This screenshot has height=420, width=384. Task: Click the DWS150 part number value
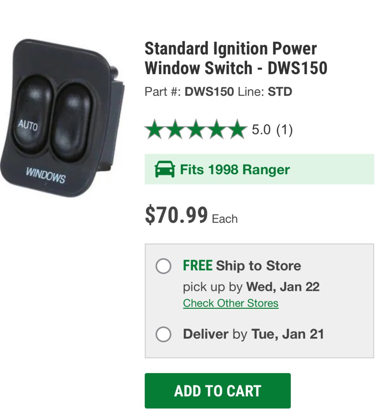click(x=209, y=92)
